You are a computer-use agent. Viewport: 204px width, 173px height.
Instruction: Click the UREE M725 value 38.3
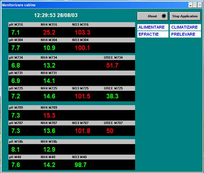pyautogui.click(x=112, y=96)
